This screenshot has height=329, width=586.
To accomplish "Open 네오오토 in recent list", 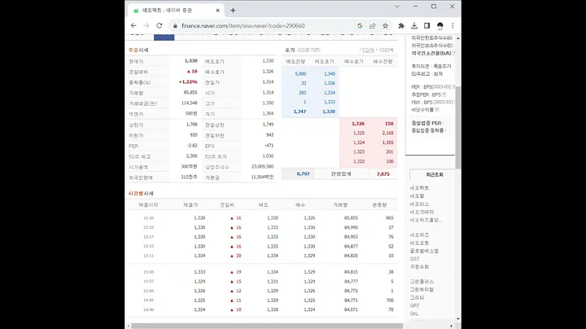I will tap(419, 243).
